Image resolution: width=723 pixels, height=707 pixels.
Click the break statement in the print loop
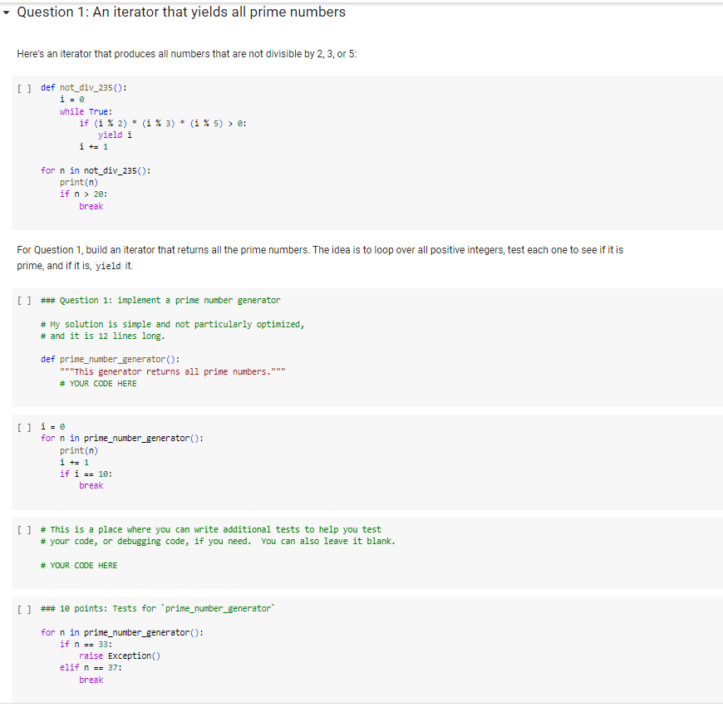(x=91, y=485)
